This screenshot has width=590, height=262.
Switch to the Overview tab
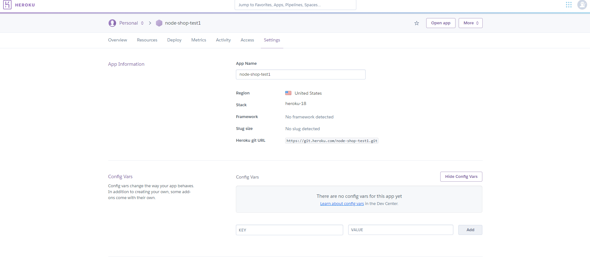tap(118, 40)
